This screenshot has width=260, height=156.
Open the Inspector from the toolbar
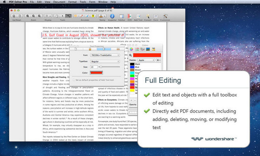(112, 16)
